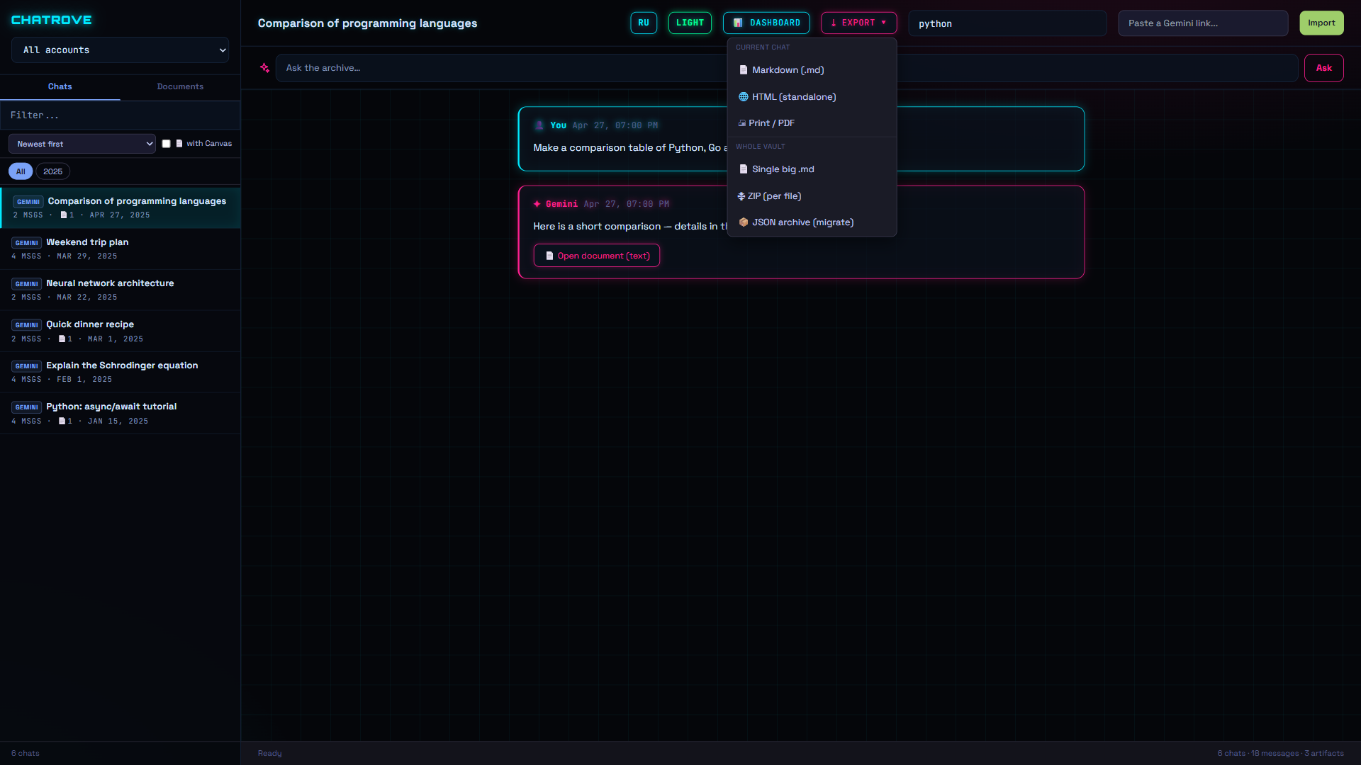Choose ZIP (per file) export
This screenshot has height=765, width=1361.
[812, 196]
